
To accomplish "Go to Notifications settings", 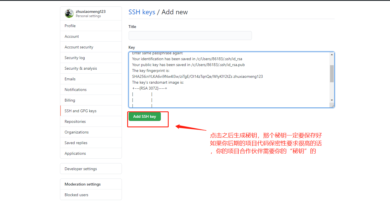I will [91, 90].
